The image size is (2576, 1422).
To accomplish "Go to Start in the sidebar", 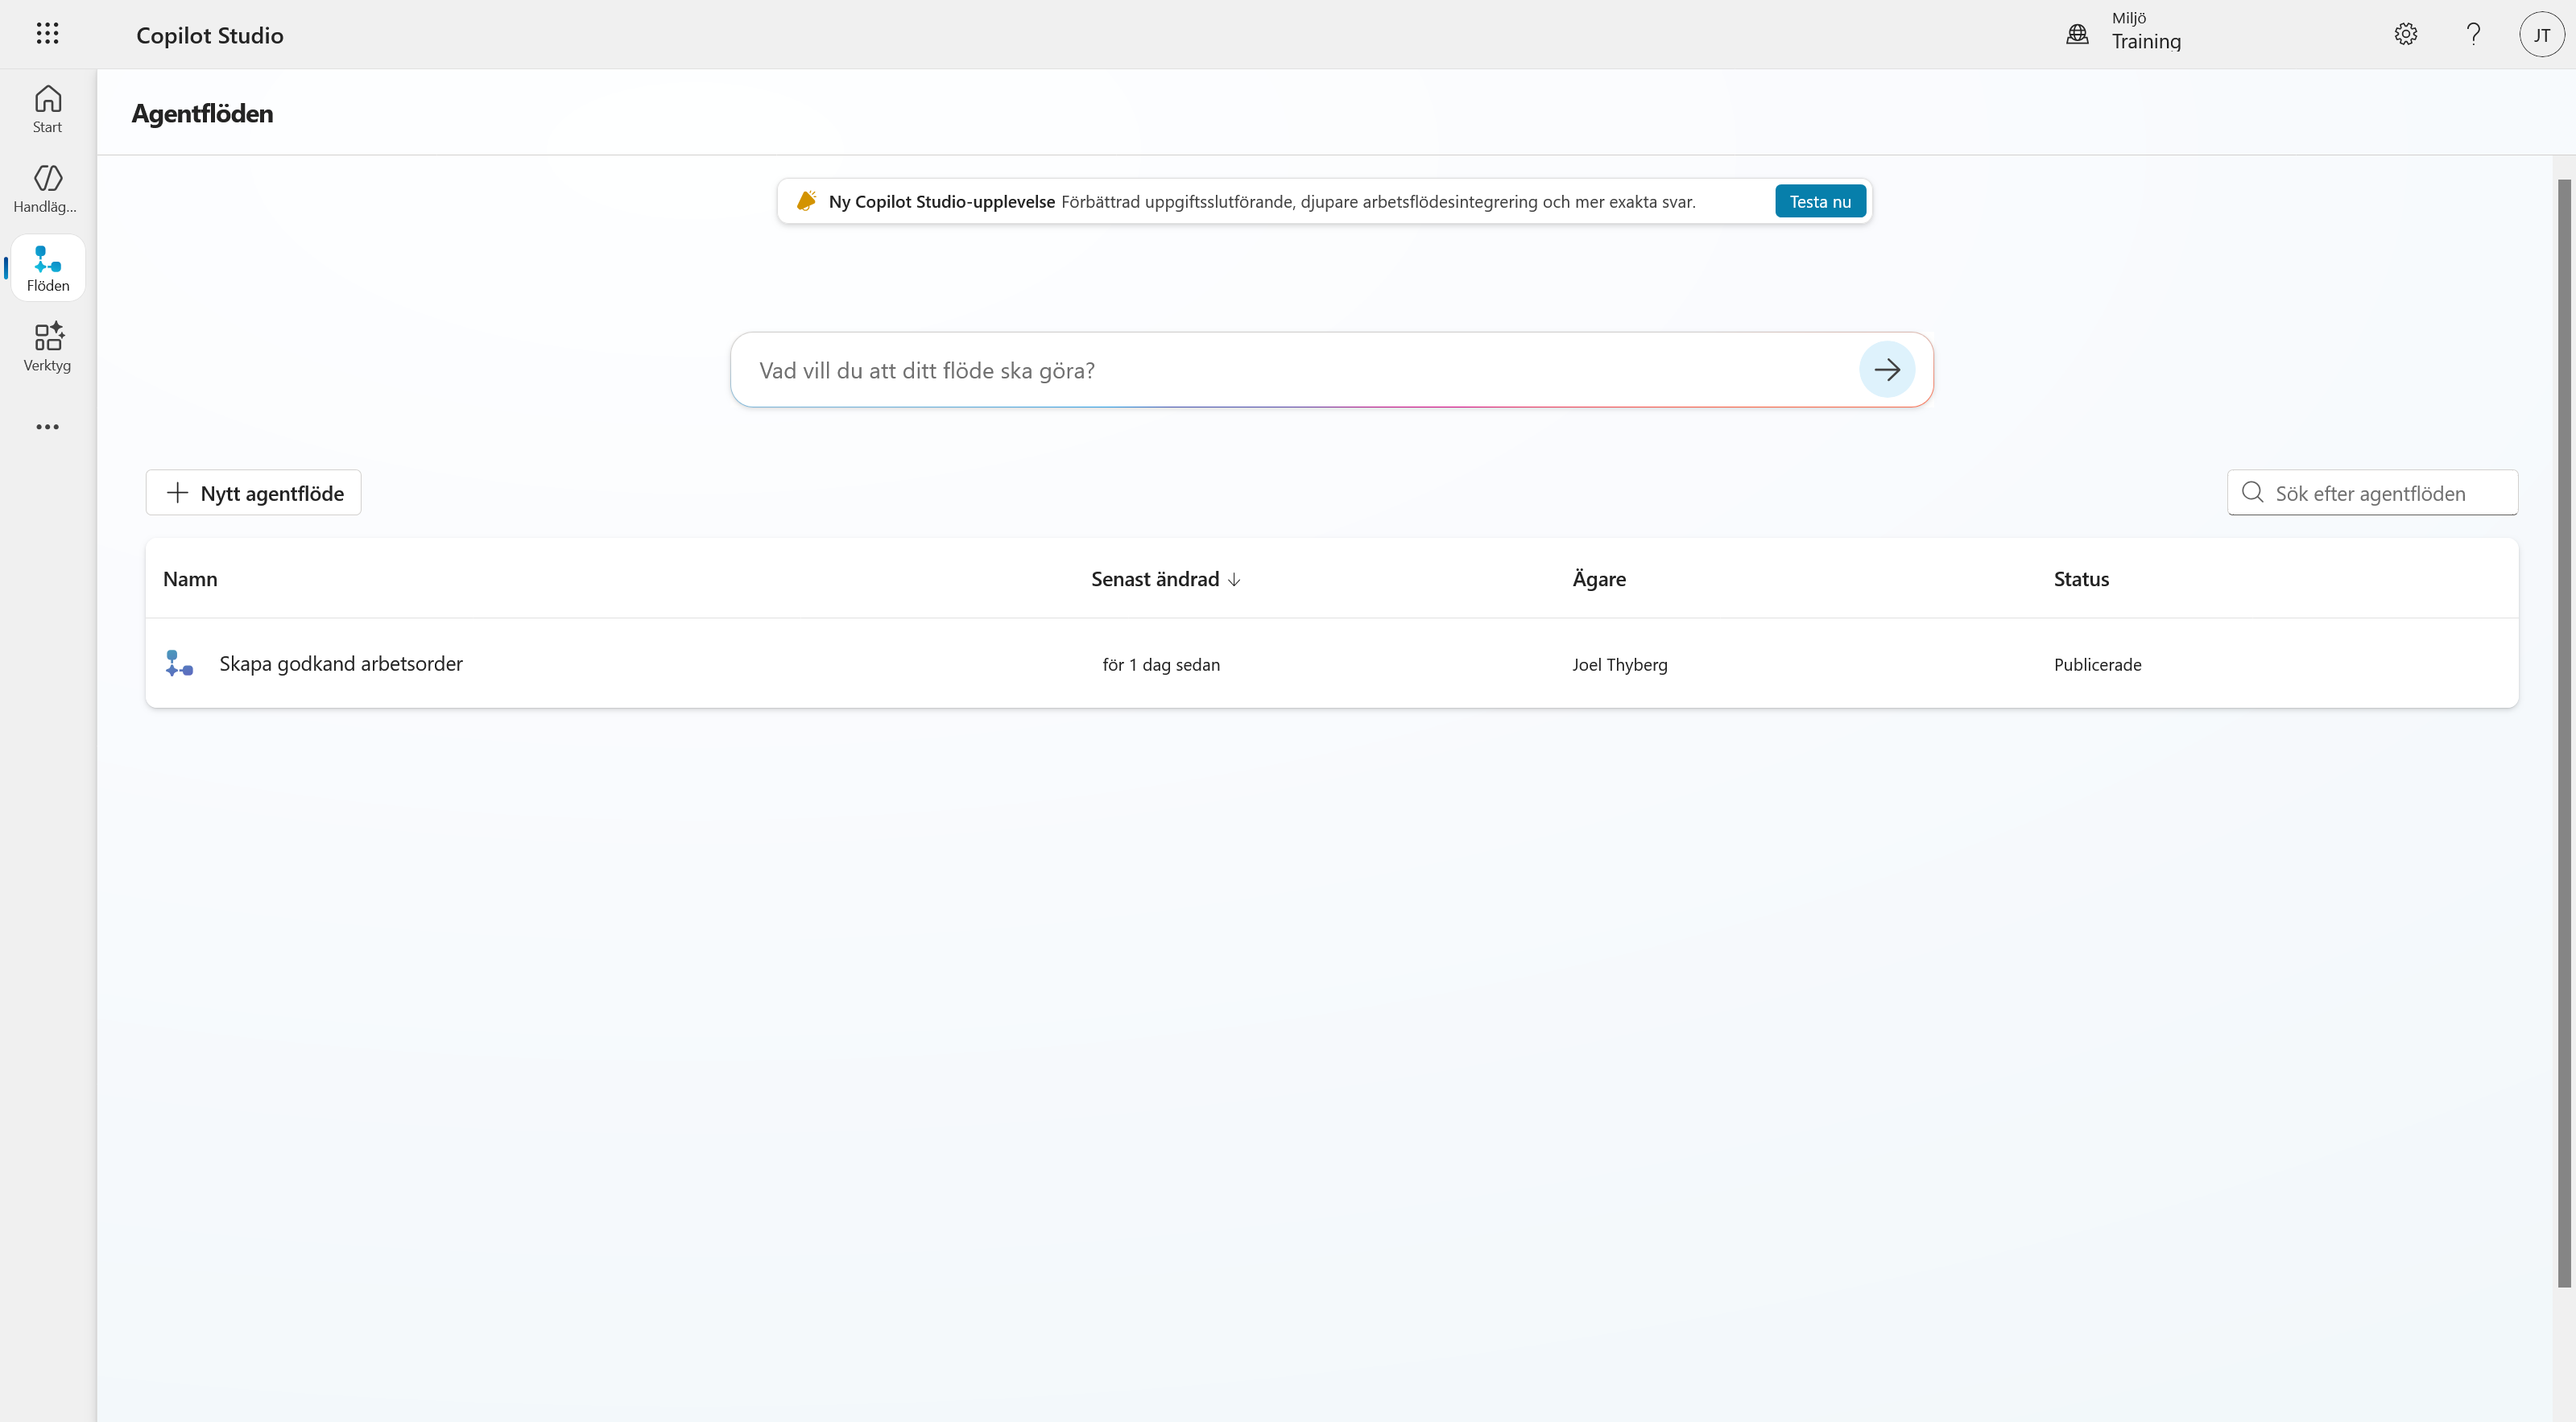I will click(47, 109).
